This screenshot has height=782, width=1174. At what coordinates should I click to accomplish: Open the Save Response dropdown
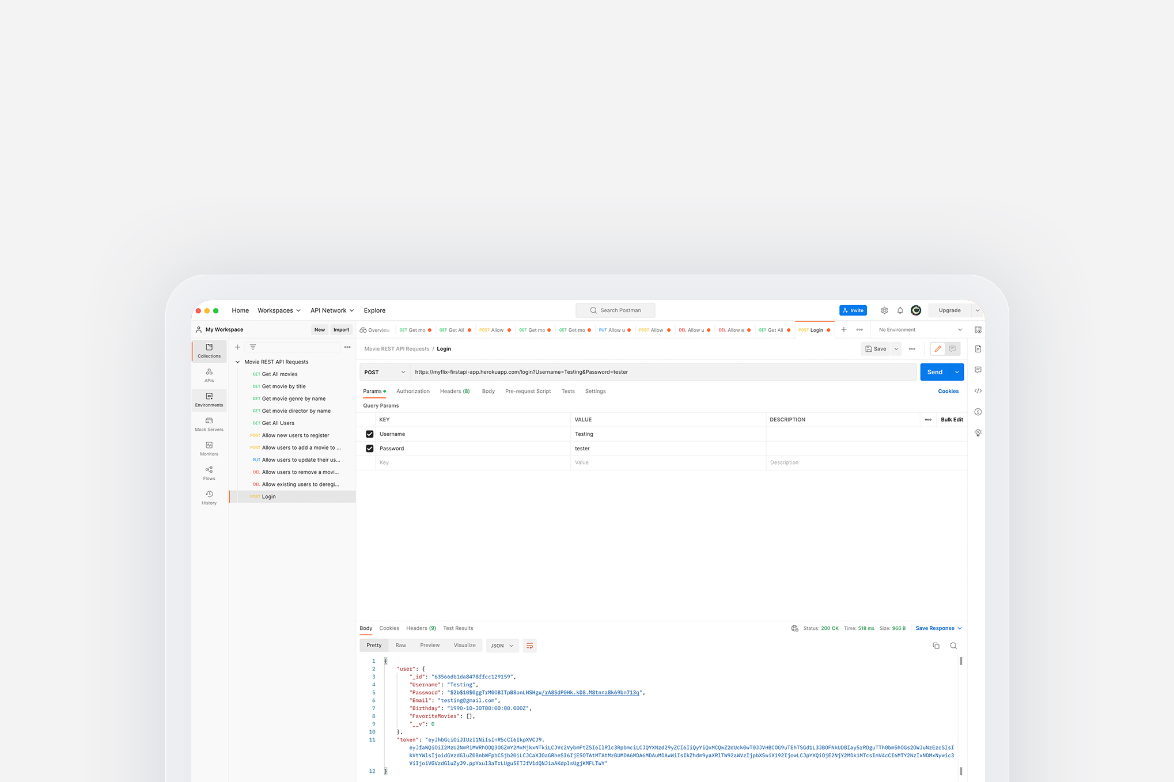tap(938, 628)
